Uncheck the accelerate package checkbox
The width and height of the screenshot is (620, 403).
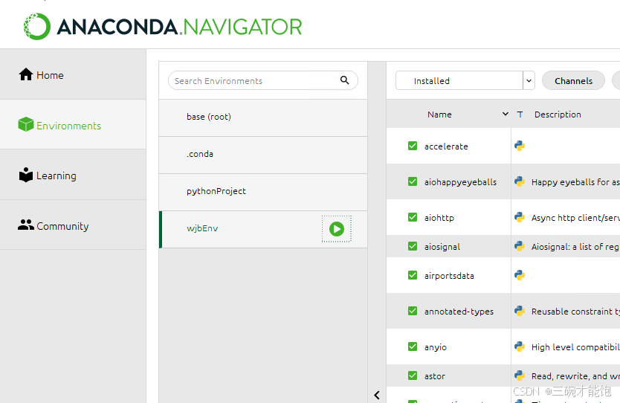(x=413, y=146)
